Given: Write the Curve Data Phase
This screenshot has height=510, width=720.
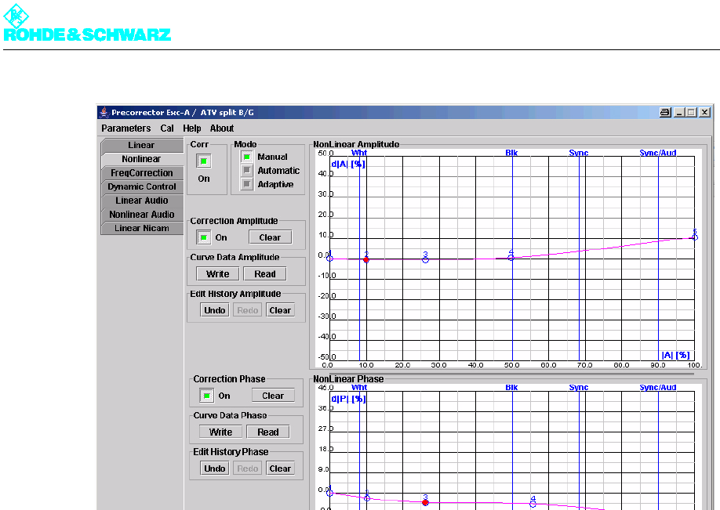Looking at the screenshot, I should point(220,432).
